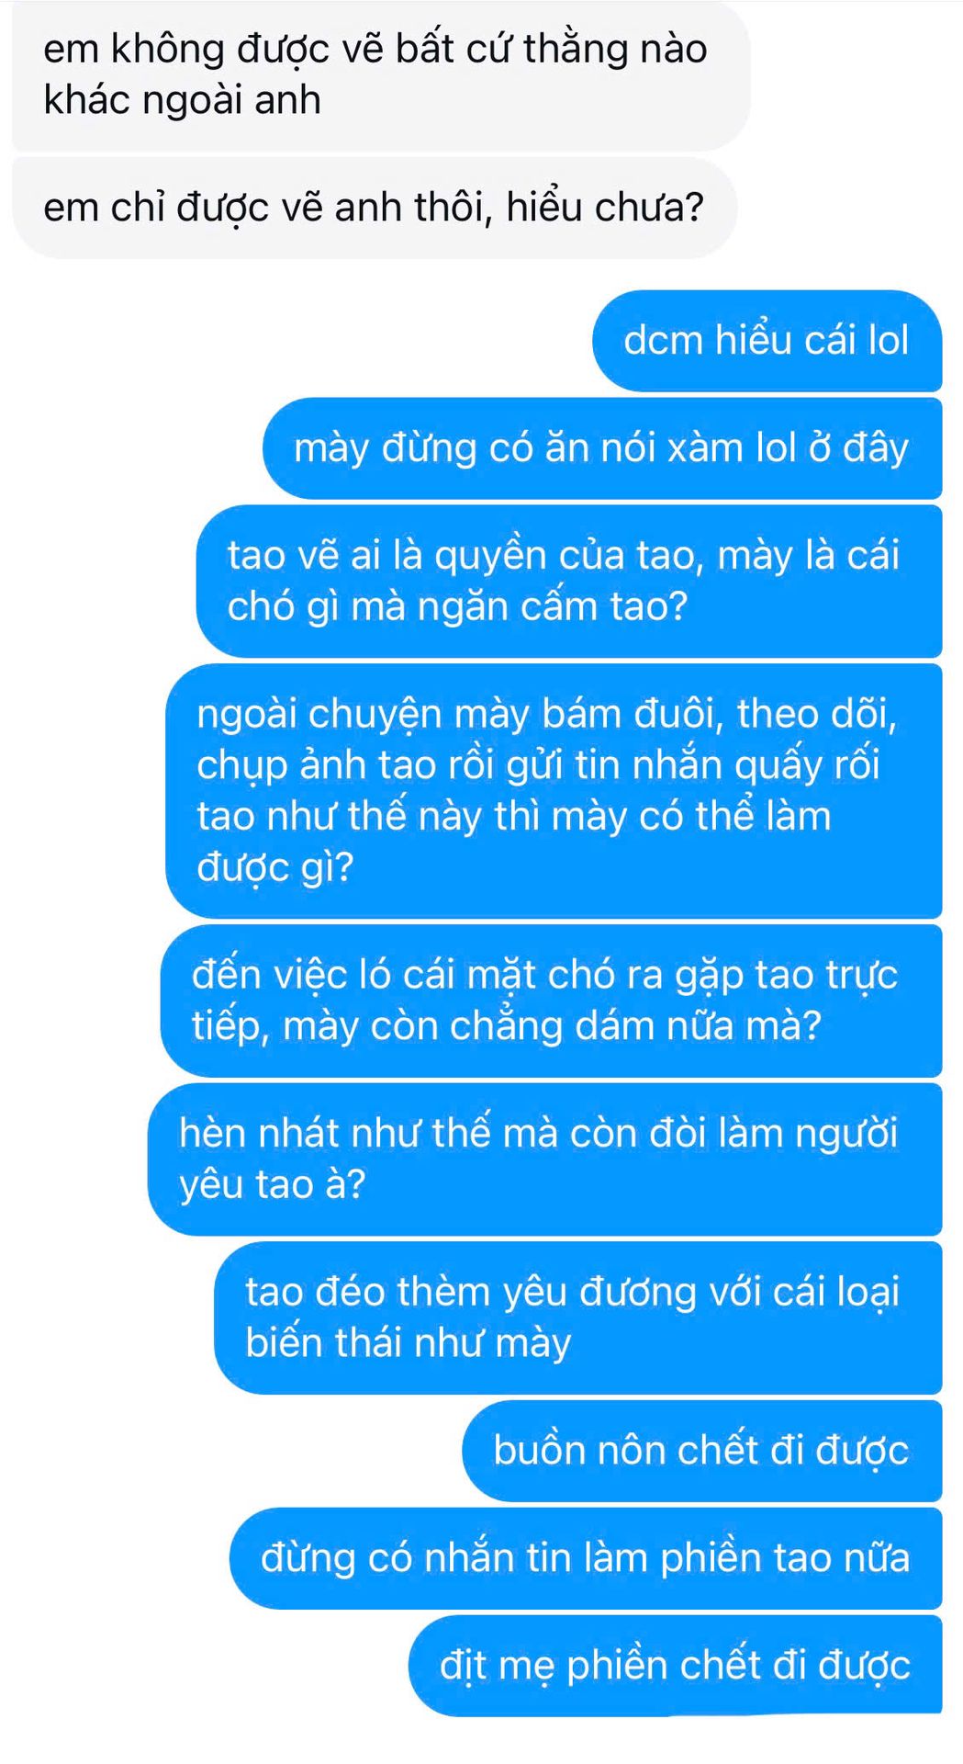The width and height of the screenshot is (963, 1764).
Task: Select the gray message starting "em không được vẽ"
Action: pyautogui.click(x=381, y=75)
